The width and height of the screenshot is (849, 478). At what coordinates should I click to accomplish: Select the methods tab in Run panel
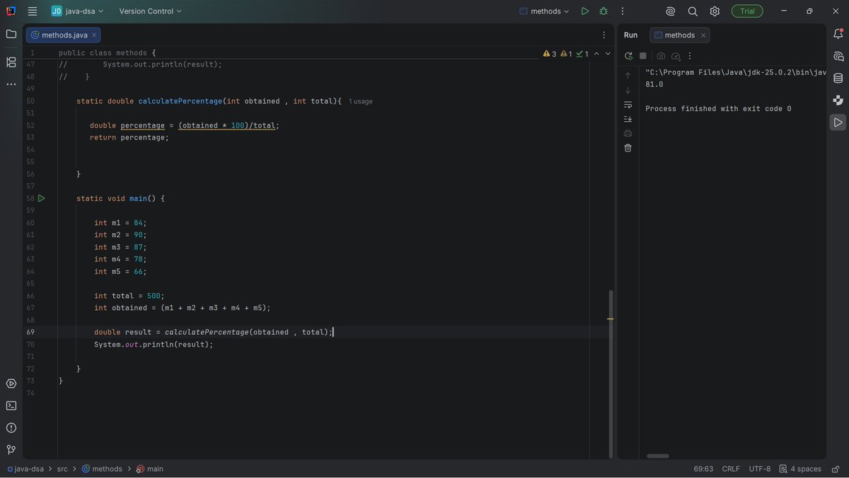679,35
